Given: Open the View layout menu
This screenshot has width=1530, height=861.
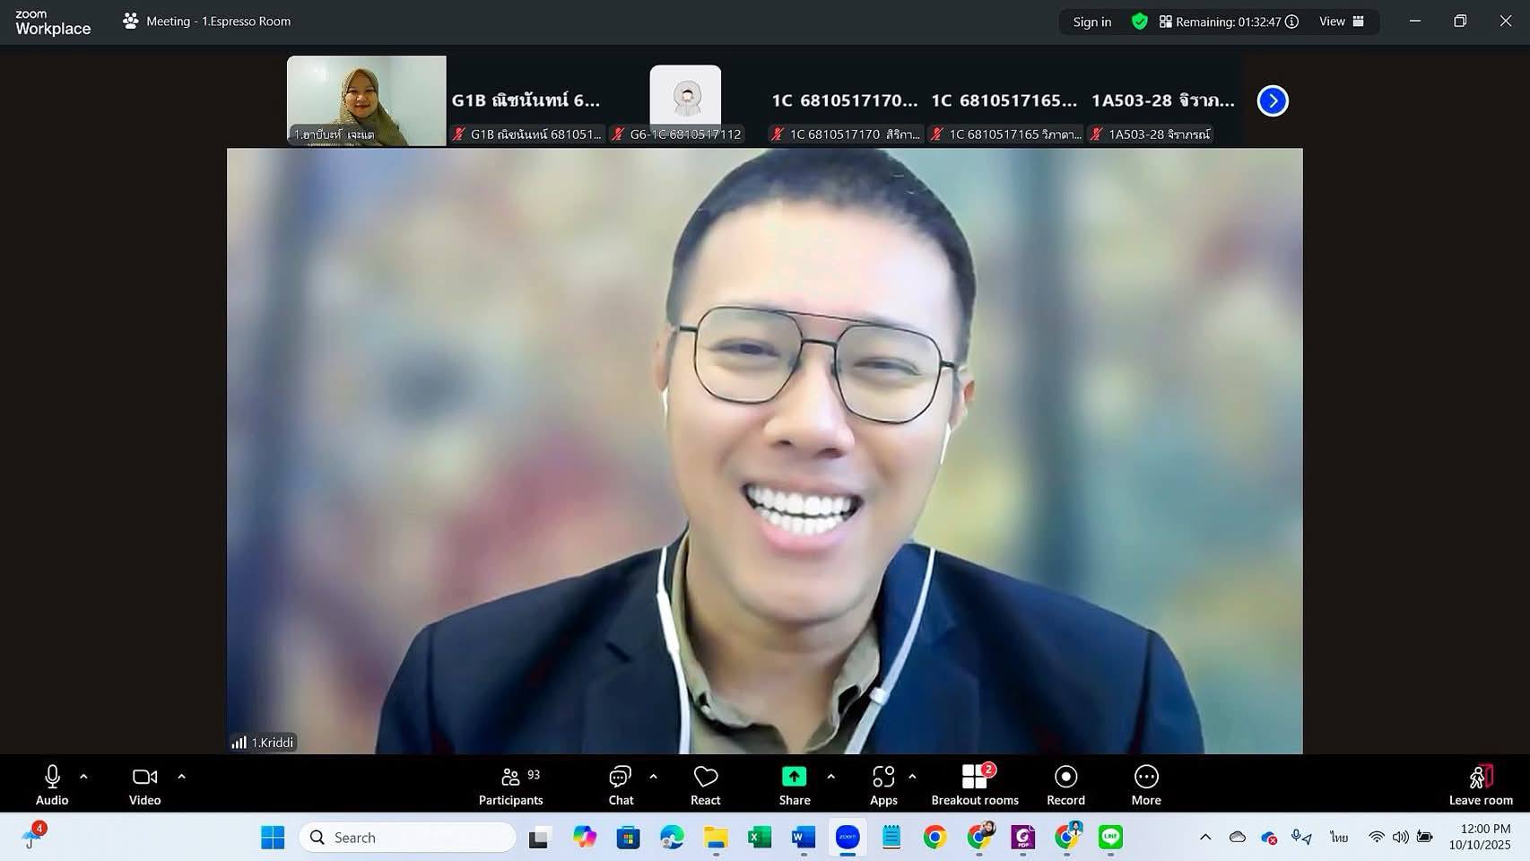Looking at the screenshot, I should click(1341, 22).
